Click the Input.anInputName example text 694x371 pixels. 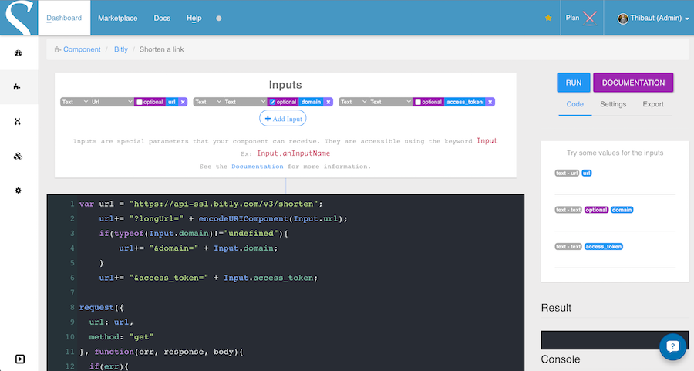point(294,153)
